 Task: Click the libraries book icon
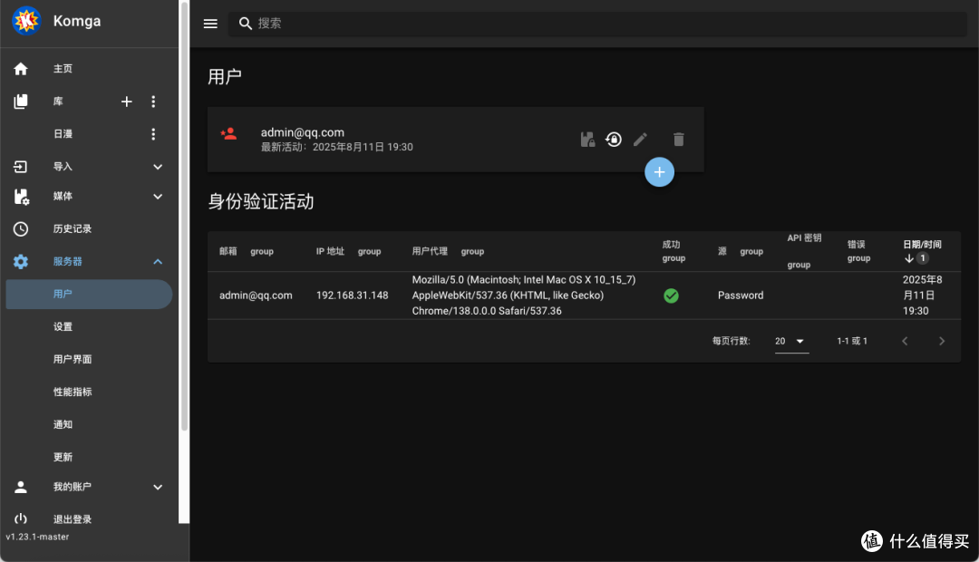coord(21,102)
